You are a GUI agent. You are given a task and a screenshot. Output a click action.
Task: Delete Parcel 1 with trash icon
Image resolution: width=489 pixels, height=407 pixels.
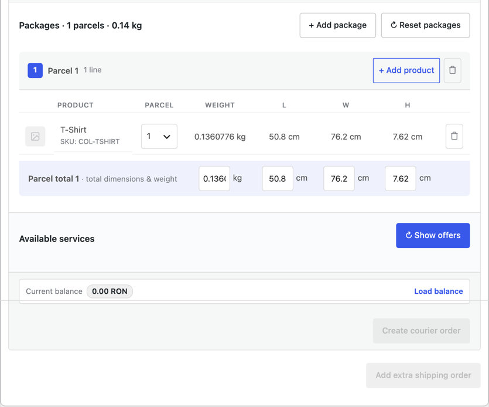[x=453, y=70]
